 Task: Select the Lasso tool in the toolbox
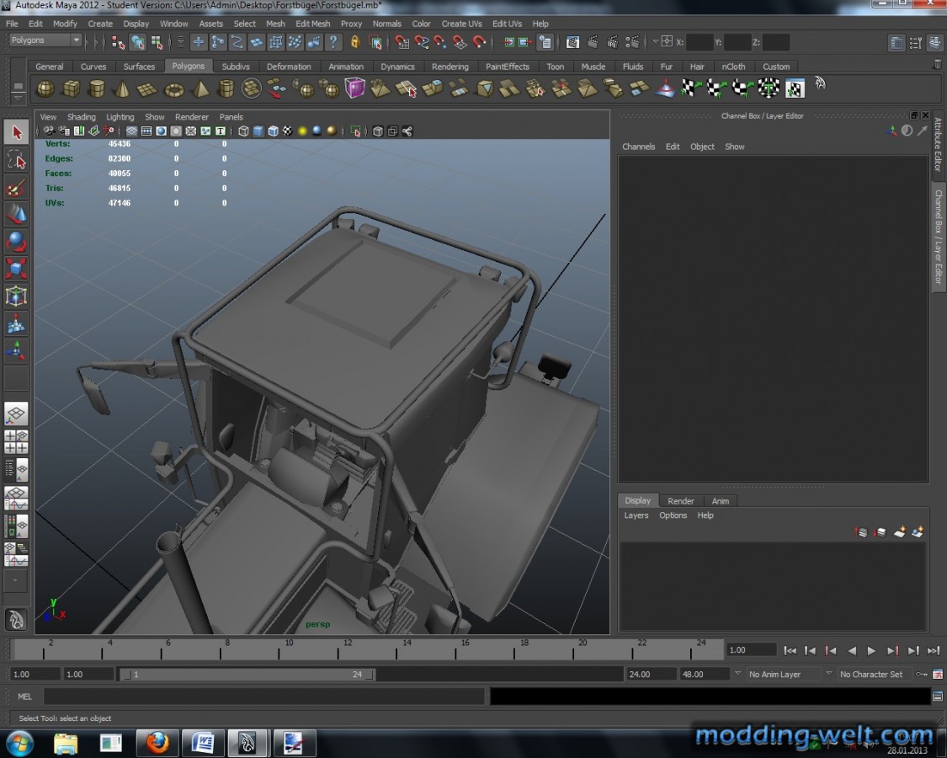tap(16, 160)
